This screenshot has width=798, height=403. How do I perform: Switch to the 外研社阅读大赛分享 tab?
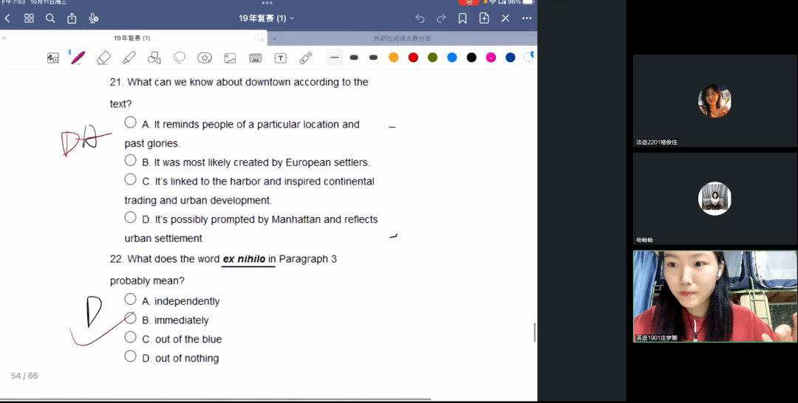coord(402,38)
